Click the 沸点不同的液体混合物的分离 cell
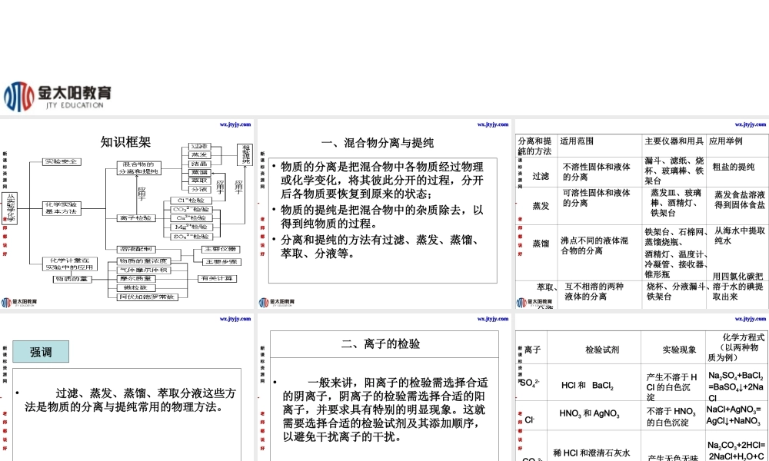Image resolution: width=769 pixels, height=461 pixels. coord(594,246)
